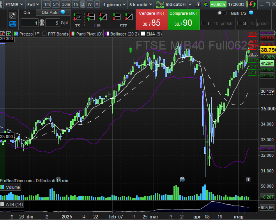Open the list icon next to Prezzo
This screenshot has width=276, height=220.
tap(37, 34)
